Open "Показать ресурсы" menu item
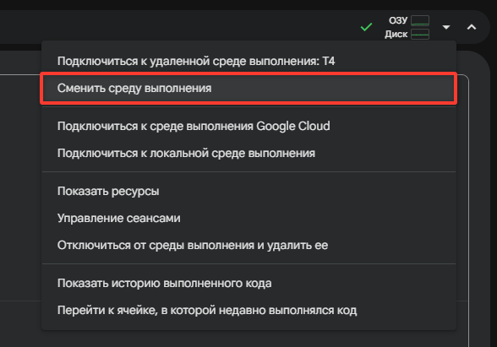This screenshot has height=347, width=497. (x=248, y=191)
